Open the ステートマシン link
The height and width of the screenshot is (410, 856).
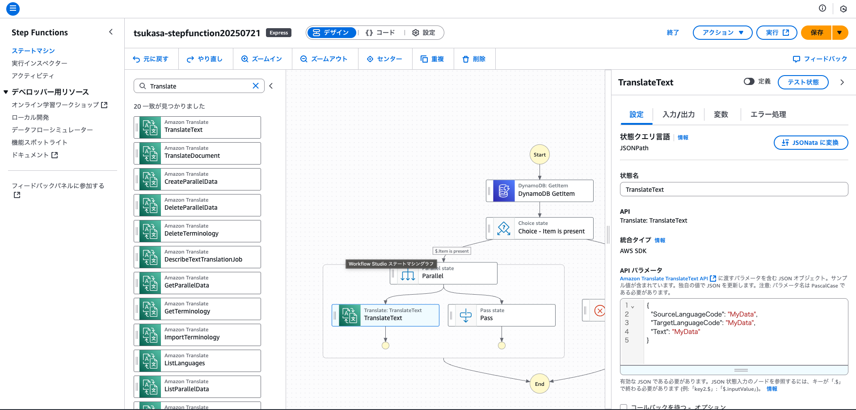(x=33, y=51)
